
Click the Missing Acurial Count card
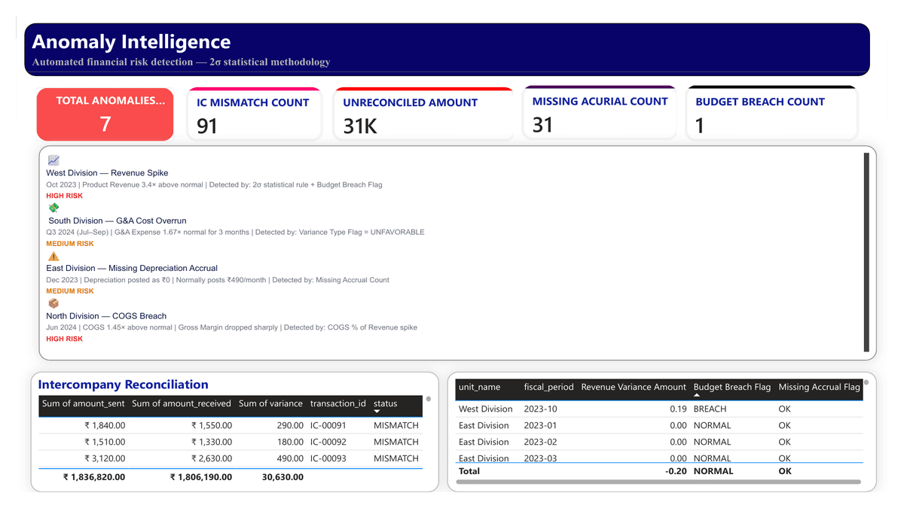600,112
